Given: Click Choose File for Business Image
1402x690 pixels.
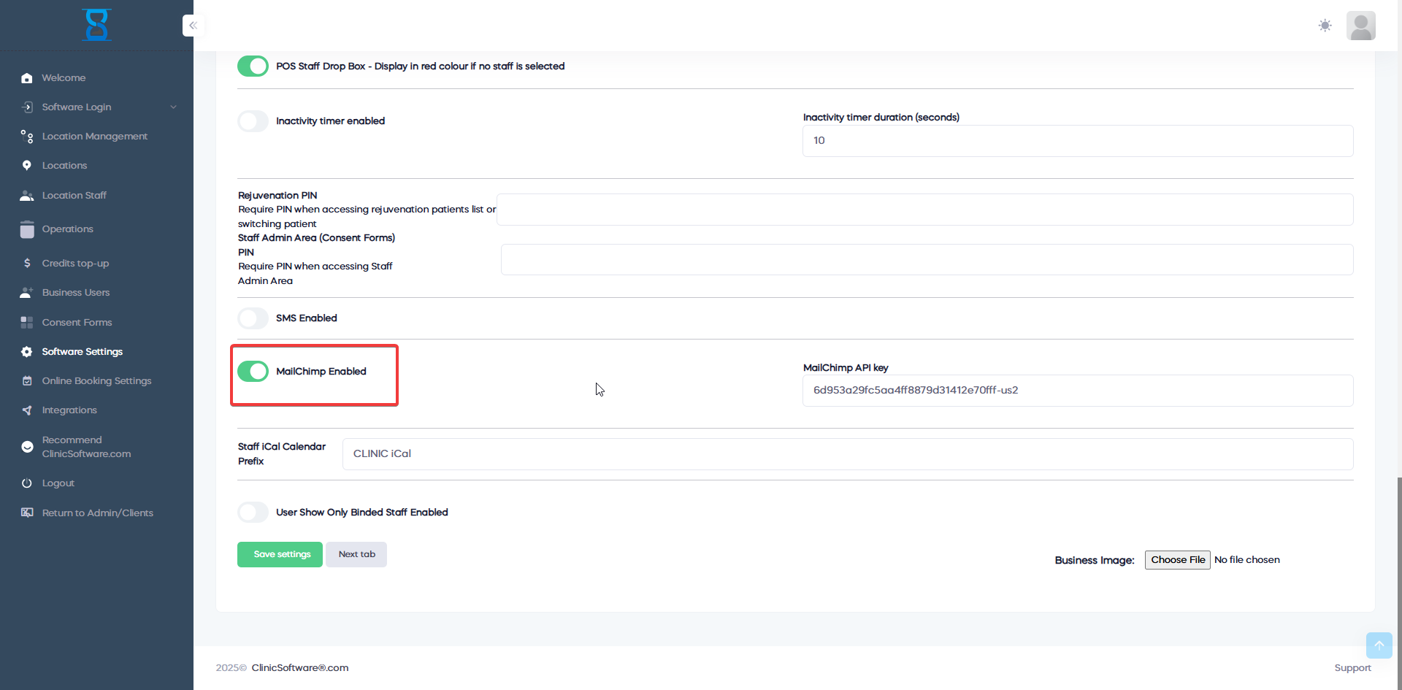Looking at the screenshot, I should point(1177,560).
